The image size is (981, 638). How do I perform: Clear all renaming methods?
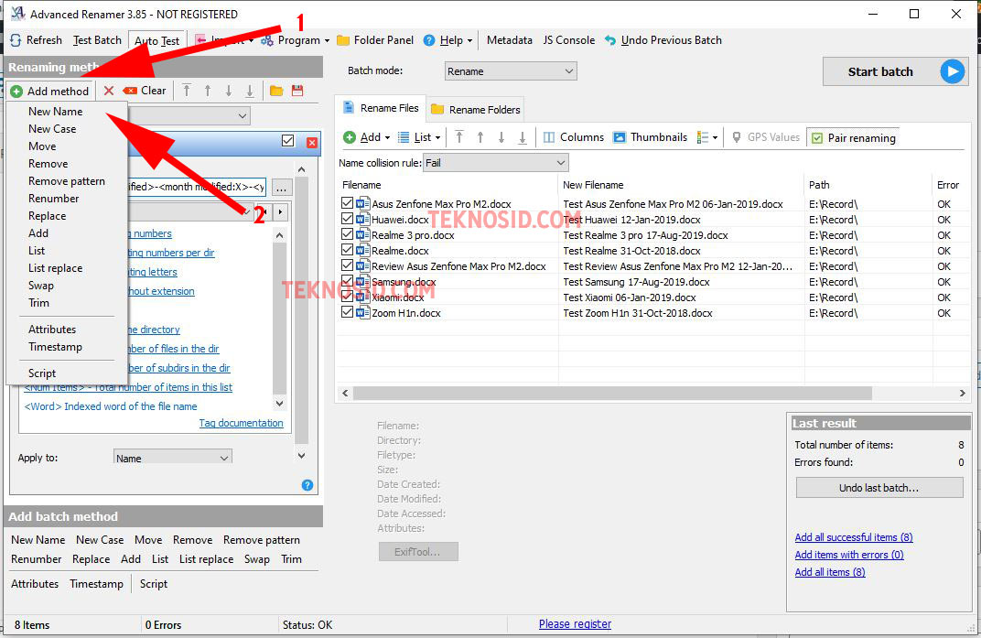(145, 91)
